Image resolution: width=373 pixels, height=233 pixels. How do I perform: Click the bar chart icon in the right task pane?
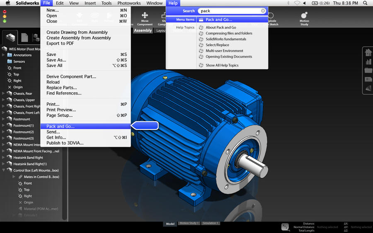tap(368, 62)
